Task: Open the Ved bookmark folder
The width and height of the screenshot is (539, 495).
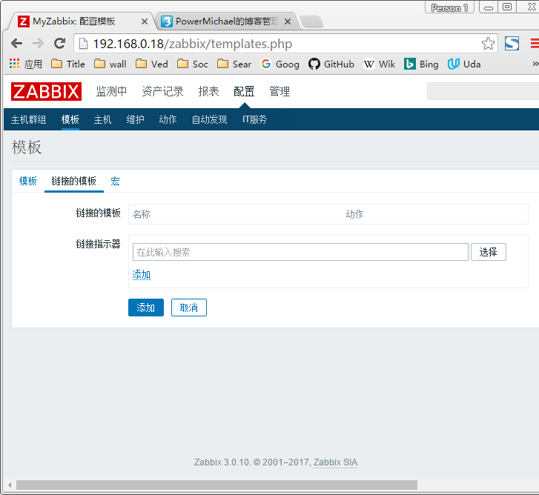Action: pyautogui.click(x=152, y=64)
